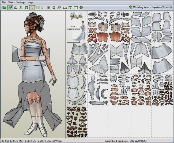Toggle the light bulb lighting button

click(32, 8)
